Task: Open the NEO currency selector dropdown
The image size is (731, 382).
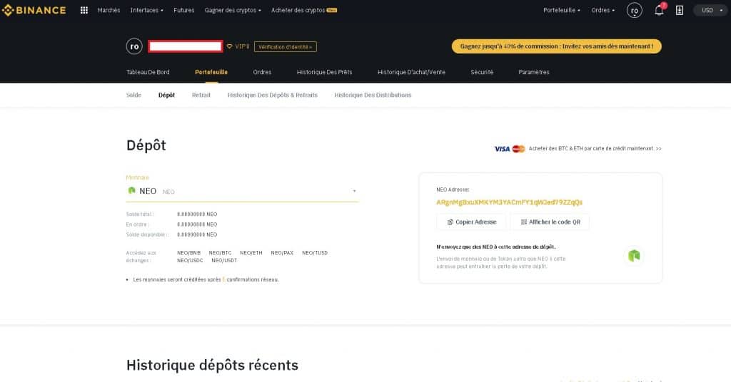Action: coord(242,191)
